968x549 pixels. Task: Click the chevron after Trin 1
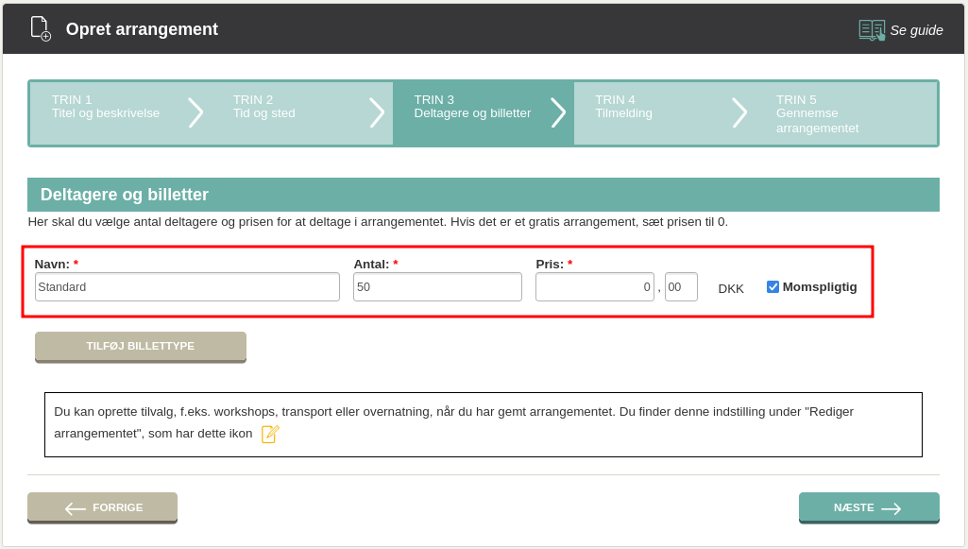(x=195, y=113)
